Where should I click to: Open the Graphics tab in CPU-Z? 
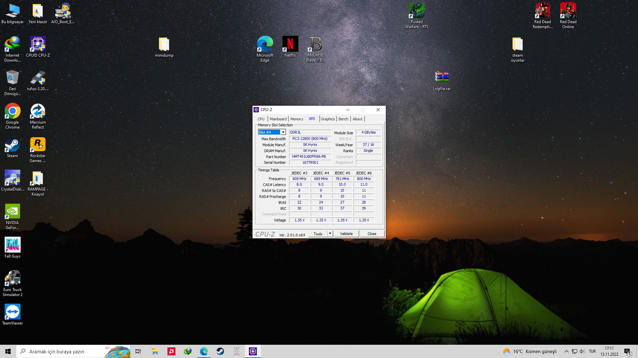coord(328,119)
